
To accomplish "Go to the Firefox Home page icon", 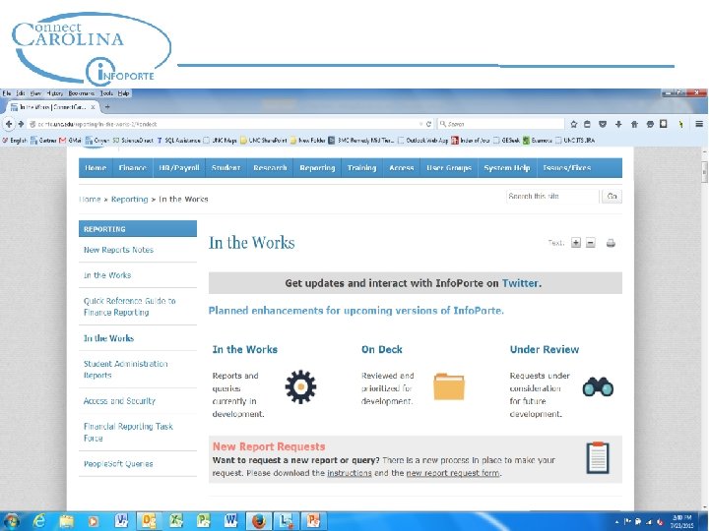I will [634, 124].
